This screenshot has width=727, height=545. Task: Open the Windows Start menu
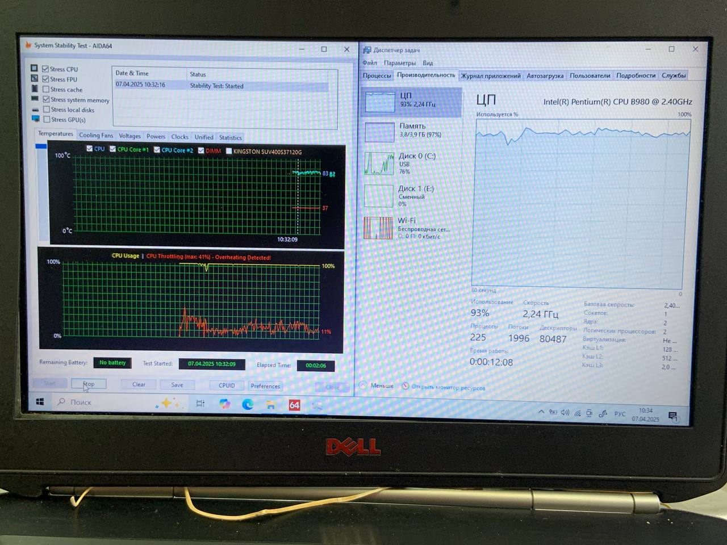pyautogui.click(x=40, y=402)
